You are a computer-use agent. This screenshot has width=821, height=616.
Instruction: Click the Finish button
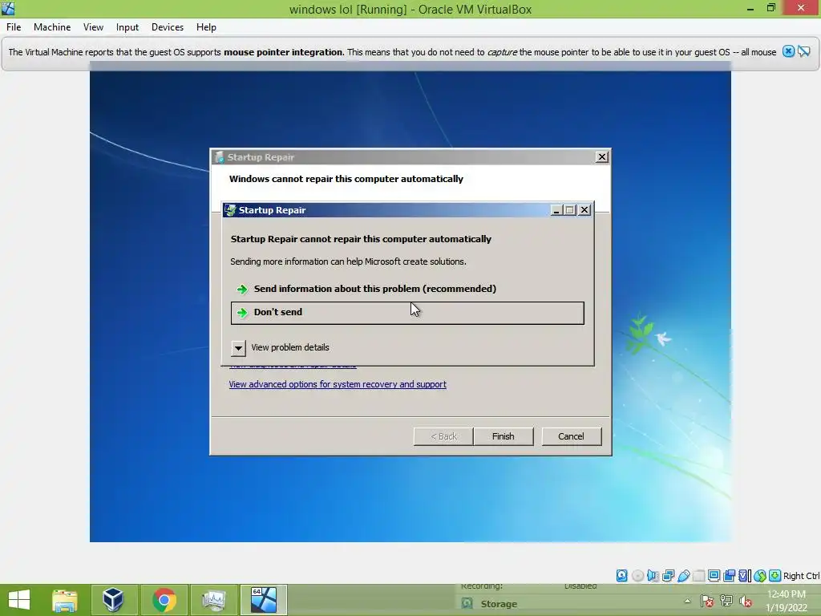pyautogui.click(x=504, y=436)
